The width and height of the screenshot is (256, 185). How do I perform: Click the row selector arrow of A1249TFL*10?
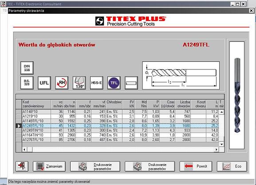[x=19, y=126]
